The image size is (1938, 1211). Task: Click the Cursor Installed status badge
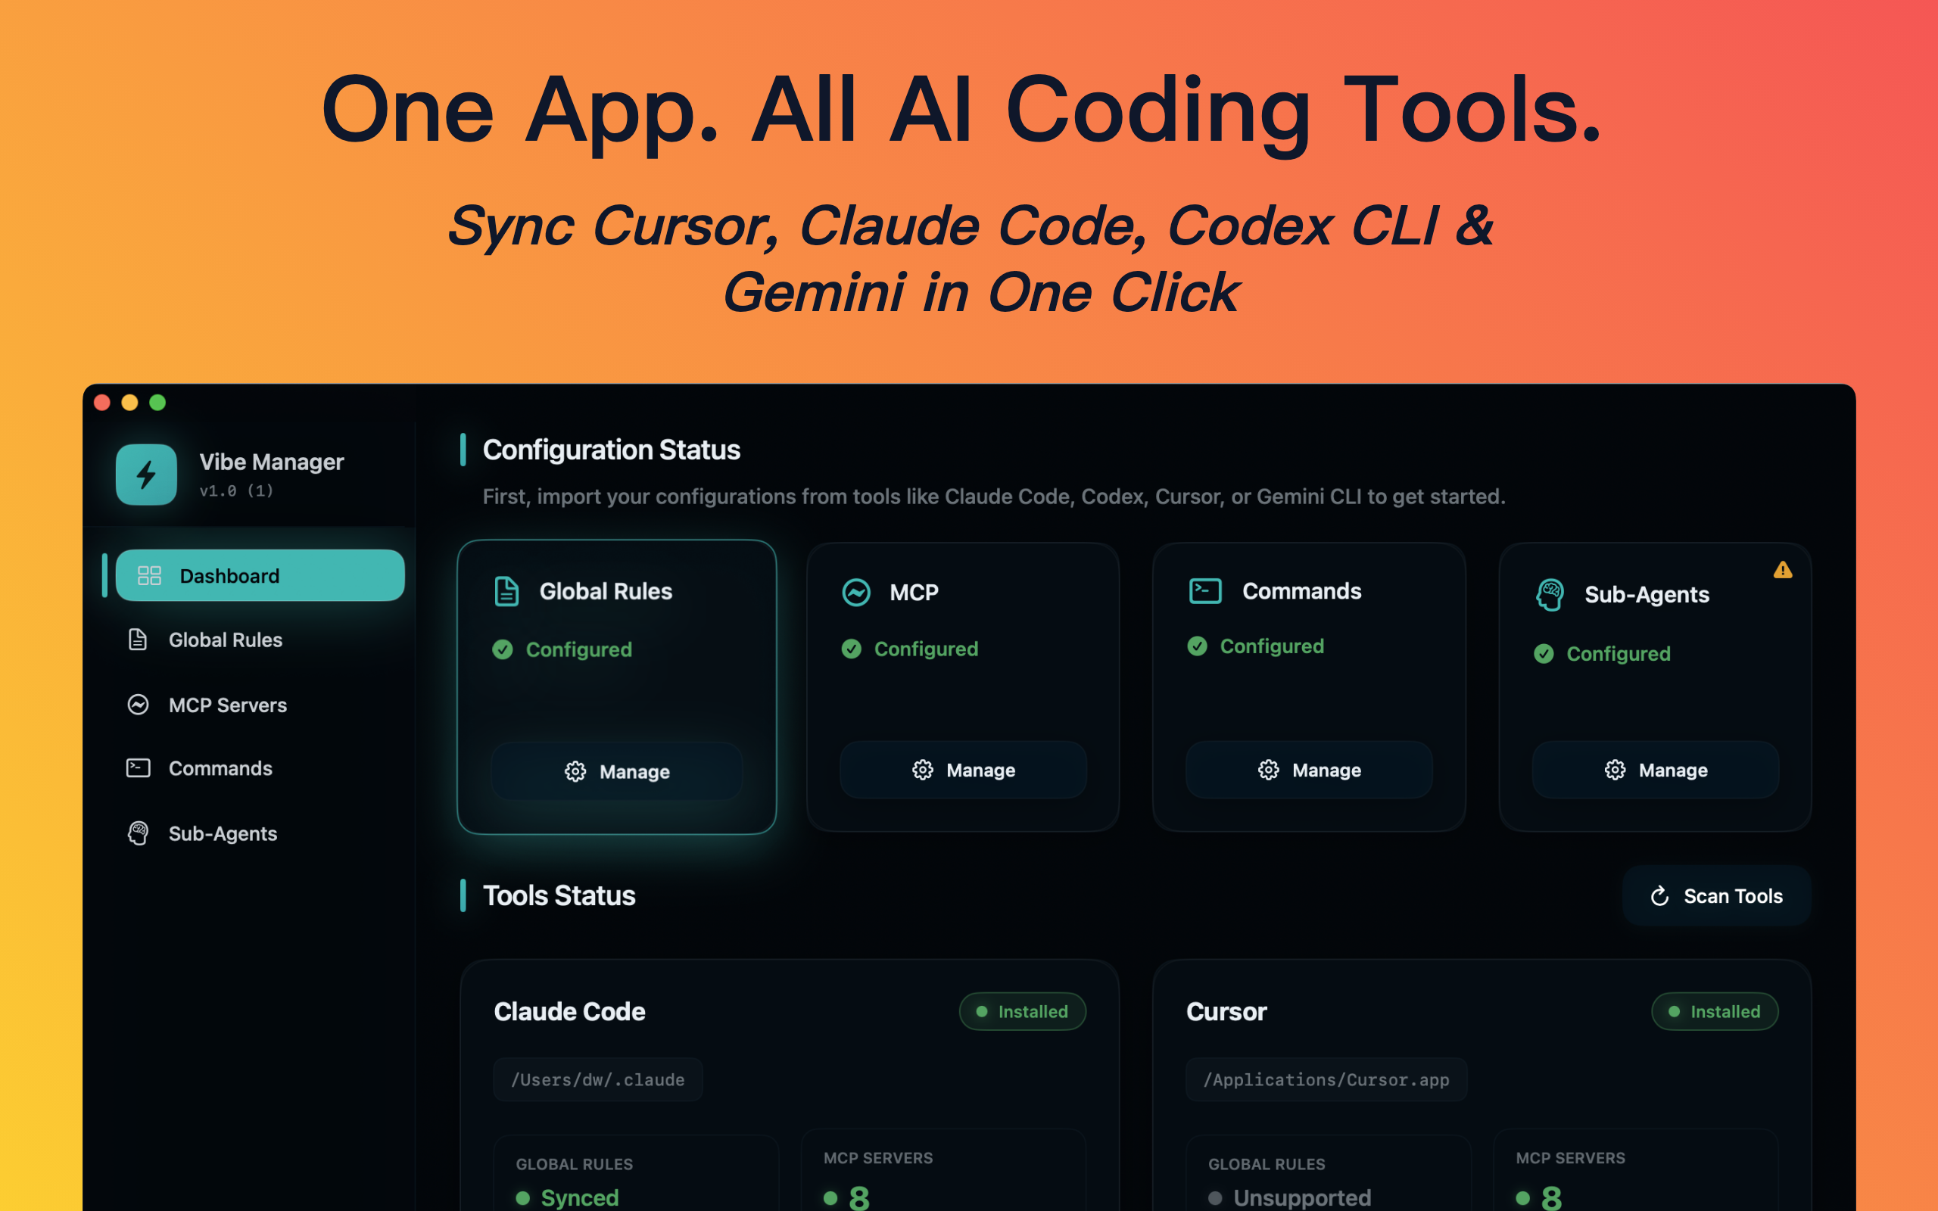tap(1715, 1012)
